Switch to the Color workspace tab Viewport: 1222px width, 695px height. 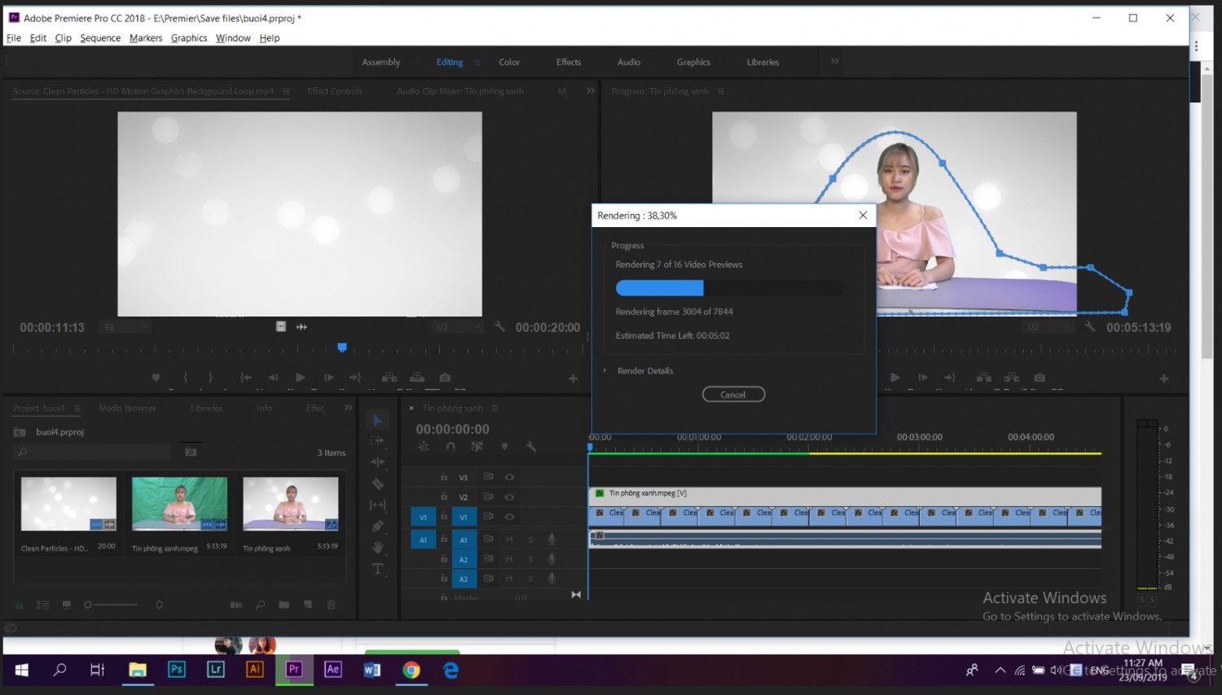509,62
